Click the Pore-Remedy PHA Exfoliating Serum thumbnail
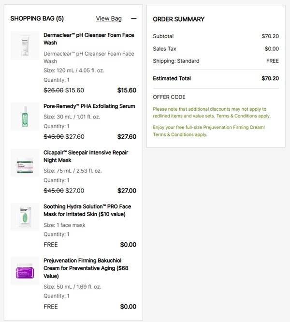 (25, 117)
